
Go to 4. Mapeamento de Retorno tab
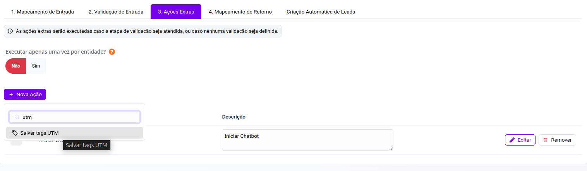240,12
